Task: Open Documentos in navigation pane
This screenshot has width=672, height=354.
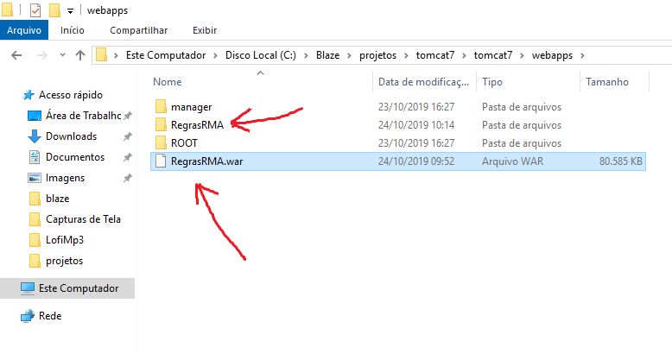Action: click(75, 157)
